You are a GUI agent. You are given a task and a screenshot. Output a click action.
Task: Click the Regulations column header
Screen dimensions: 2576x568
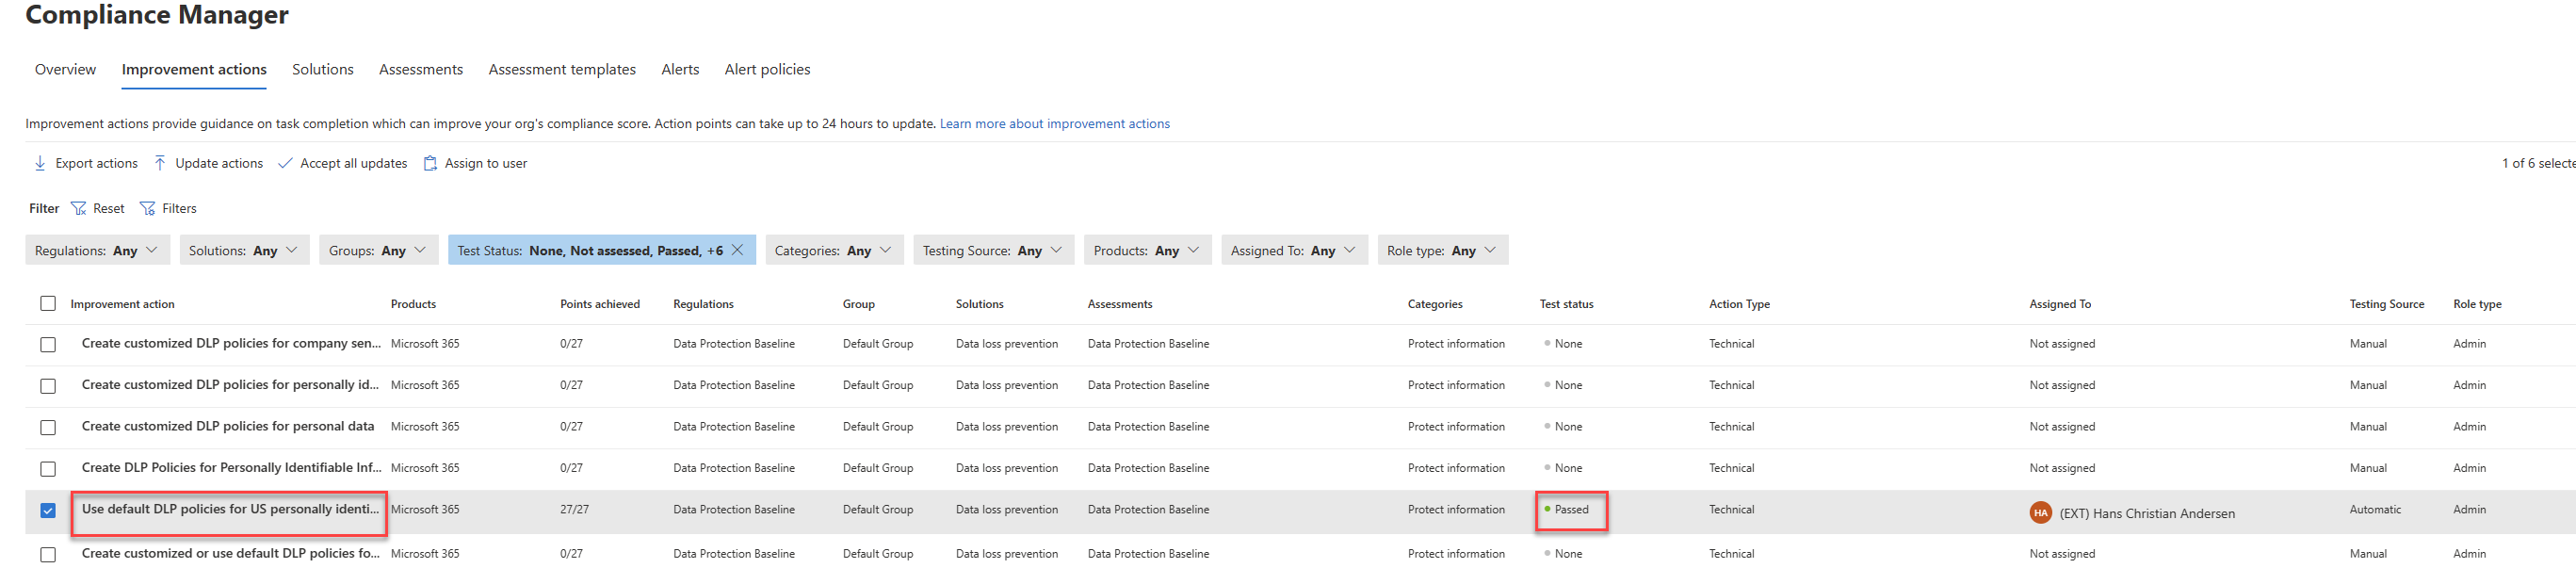point(703,304)
